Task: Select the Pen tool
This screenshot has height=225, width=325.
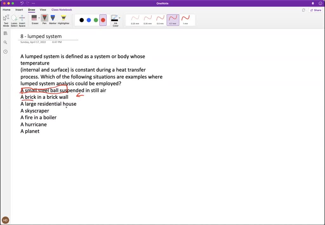Action: click(x=44, y=18)
